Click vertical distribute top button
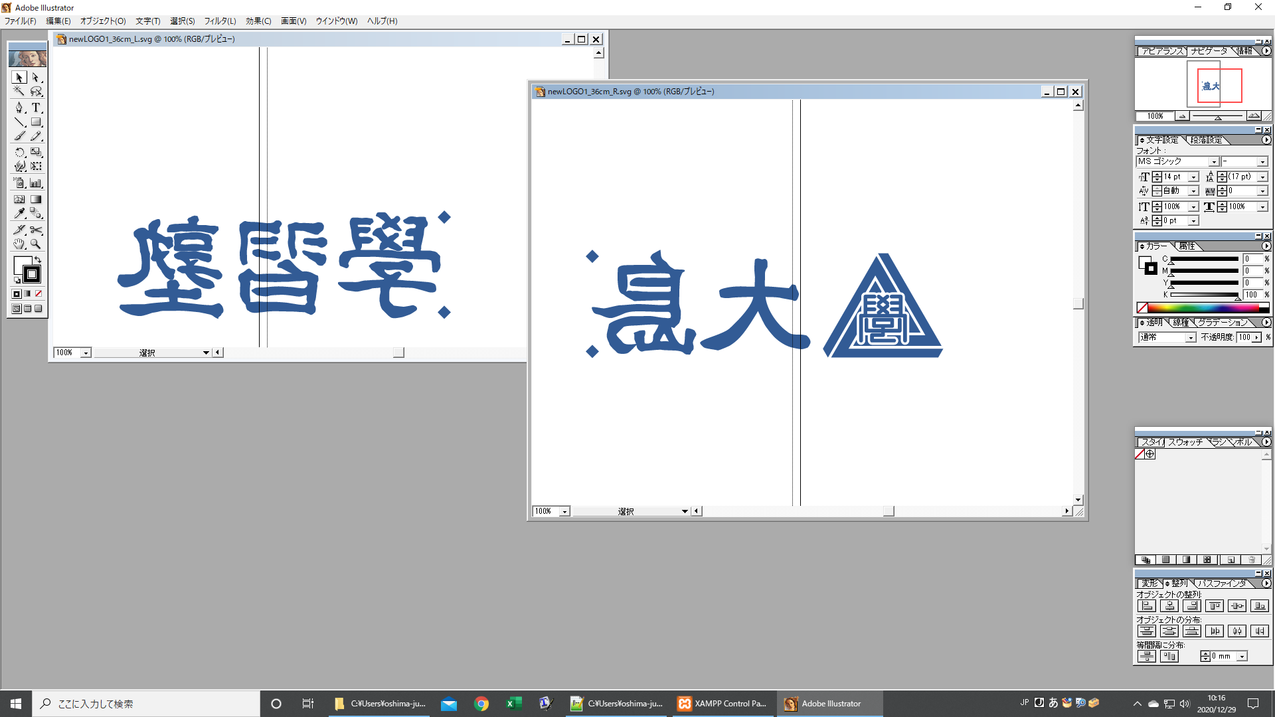The height and width of the screenshot is (717, 1275). [1147, 631]
